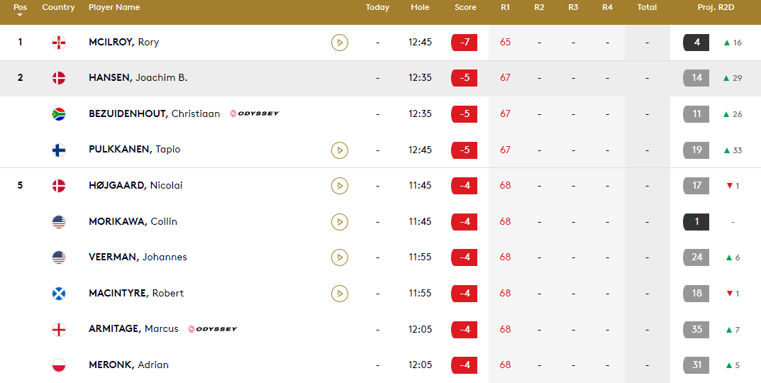Click Odyssey sponsor logo beside Bezuidenhout
The width and height of the screenshot is (761, 383).
tap(255, 113)
